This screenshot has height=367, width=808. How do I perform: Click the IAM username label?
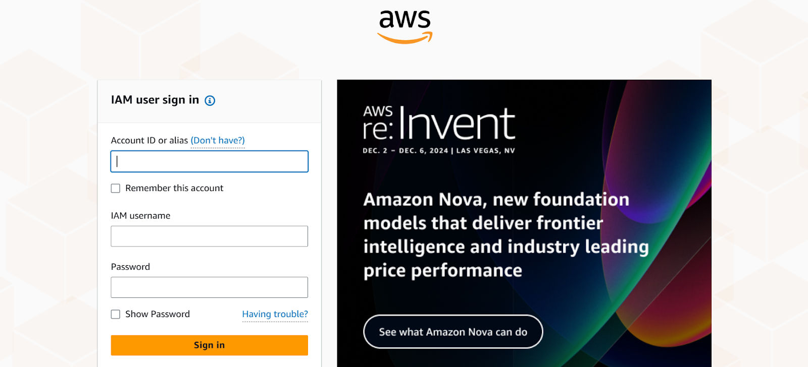click(140, 216)
